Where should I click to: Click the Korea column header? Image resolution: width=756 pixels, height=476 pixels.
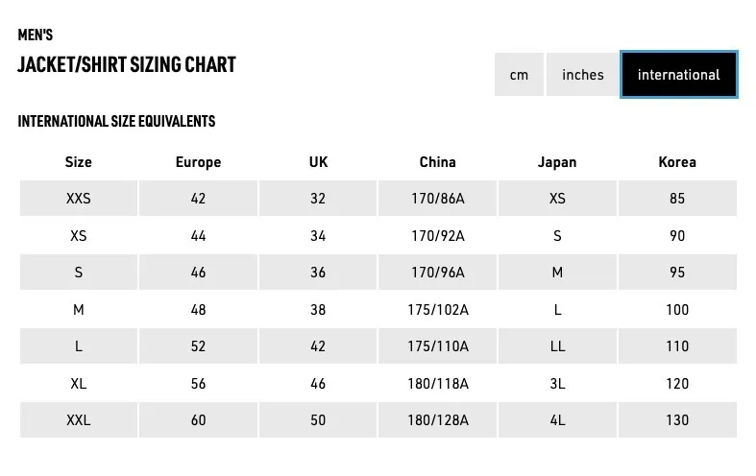click(x=677, y=162)
